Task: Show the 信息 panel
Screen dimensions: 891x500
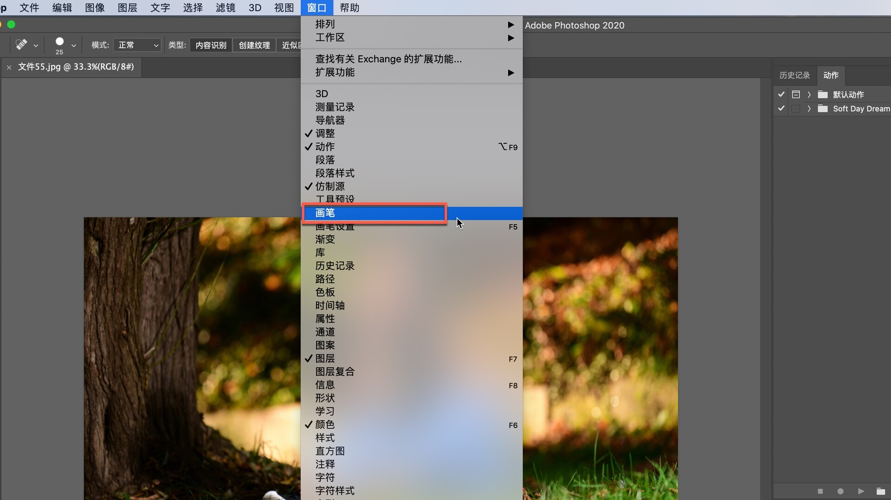Action: 412,385
